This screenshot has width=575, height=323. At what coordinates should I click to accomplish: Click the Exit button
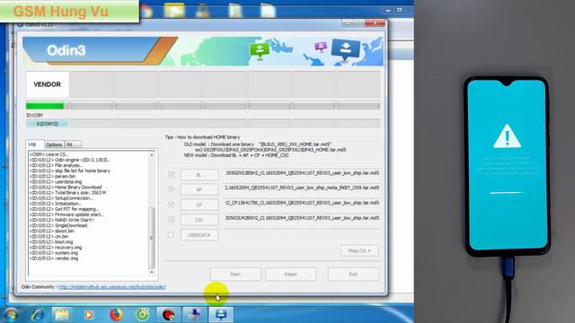pyautogui.click(x=353, y=274)
